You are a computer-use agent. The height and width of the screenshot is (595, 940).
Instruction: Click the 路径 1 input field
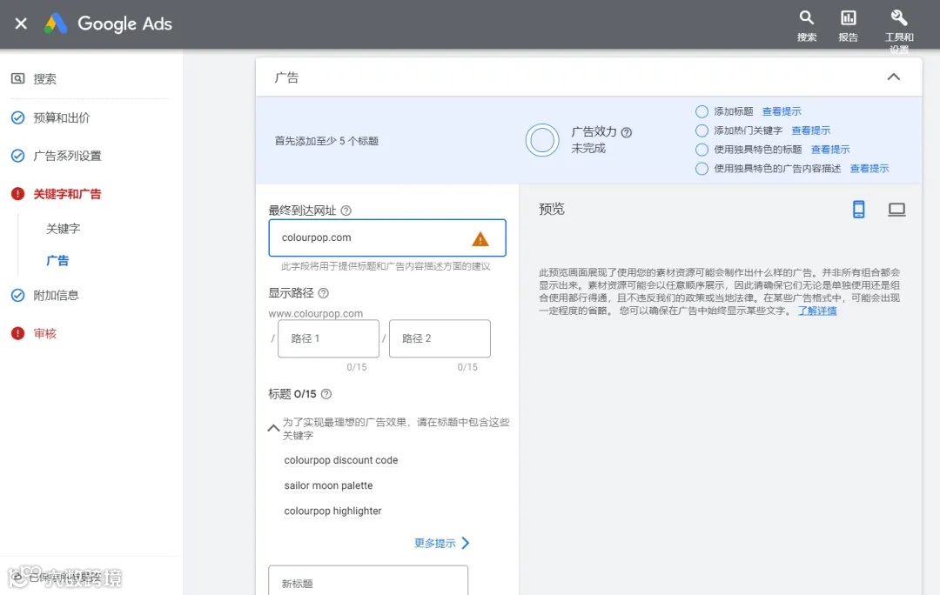328,338
